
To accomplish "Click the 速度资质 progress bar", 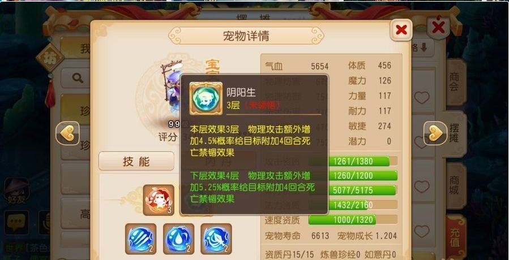I will coord(353,220).
